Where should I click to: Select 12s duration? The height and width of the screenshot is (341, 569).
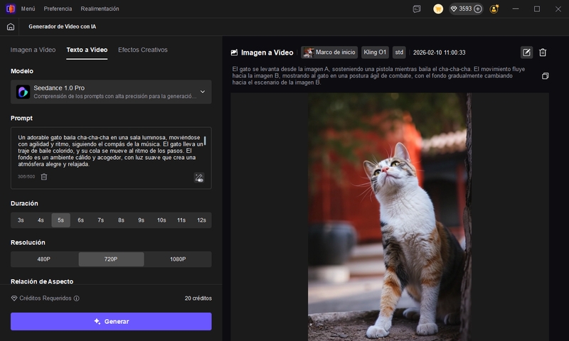201,220
